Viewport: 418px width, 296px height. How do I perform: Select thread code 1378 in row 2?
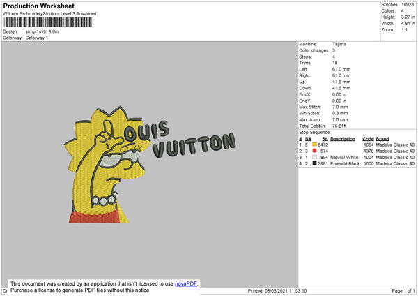(x=369, y=151)
